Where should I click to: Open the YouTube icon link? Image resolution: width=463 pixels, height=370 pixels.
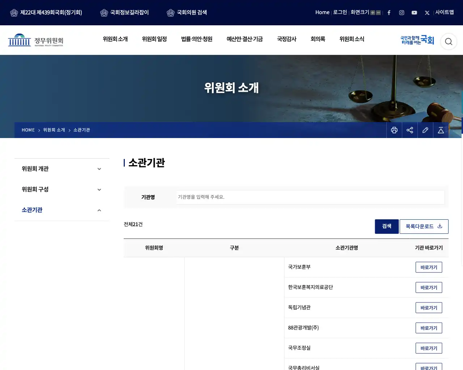point(414,13)
